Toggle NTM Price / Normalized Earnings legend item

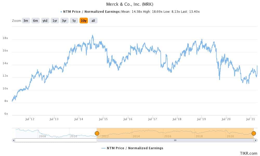pyautogui.click(x=132, y=148)
